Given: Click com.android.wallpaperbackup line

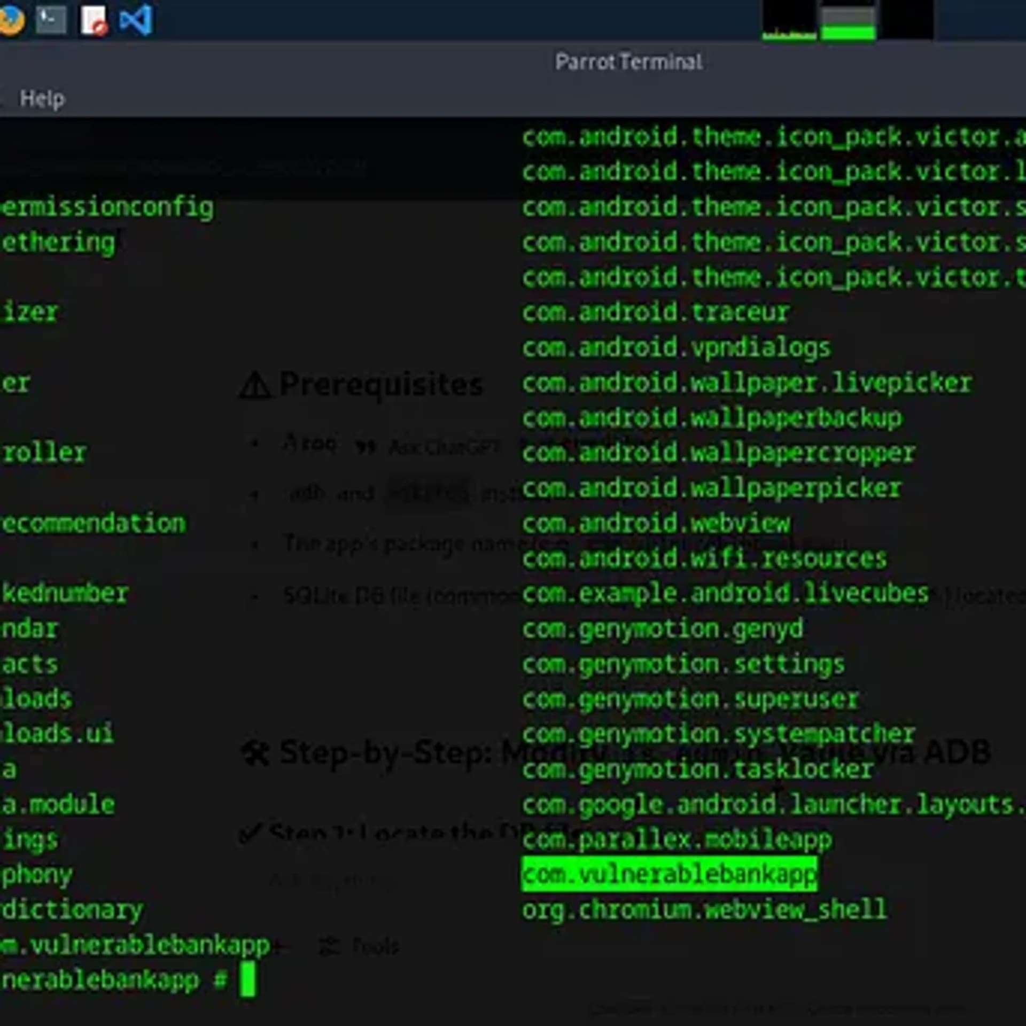Looking at the screenshot, I should [x=712, y=418].
